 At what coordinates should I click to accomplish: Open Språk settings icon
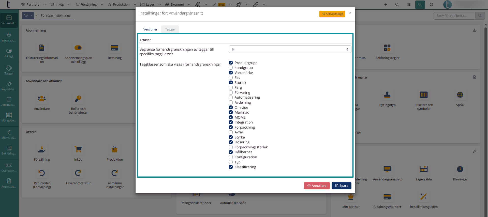pyautogui.click(x=460, y=95)
